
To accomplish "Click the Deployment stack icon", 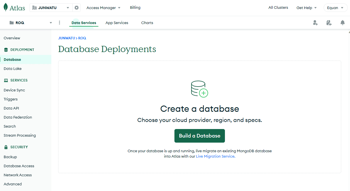I will coord(6,50).
